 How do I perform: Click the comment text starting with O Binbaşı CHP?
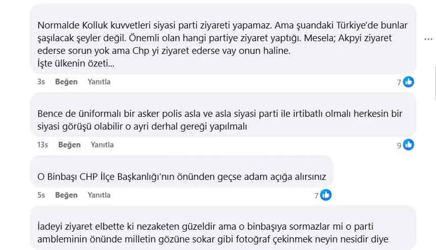point(181,176)
